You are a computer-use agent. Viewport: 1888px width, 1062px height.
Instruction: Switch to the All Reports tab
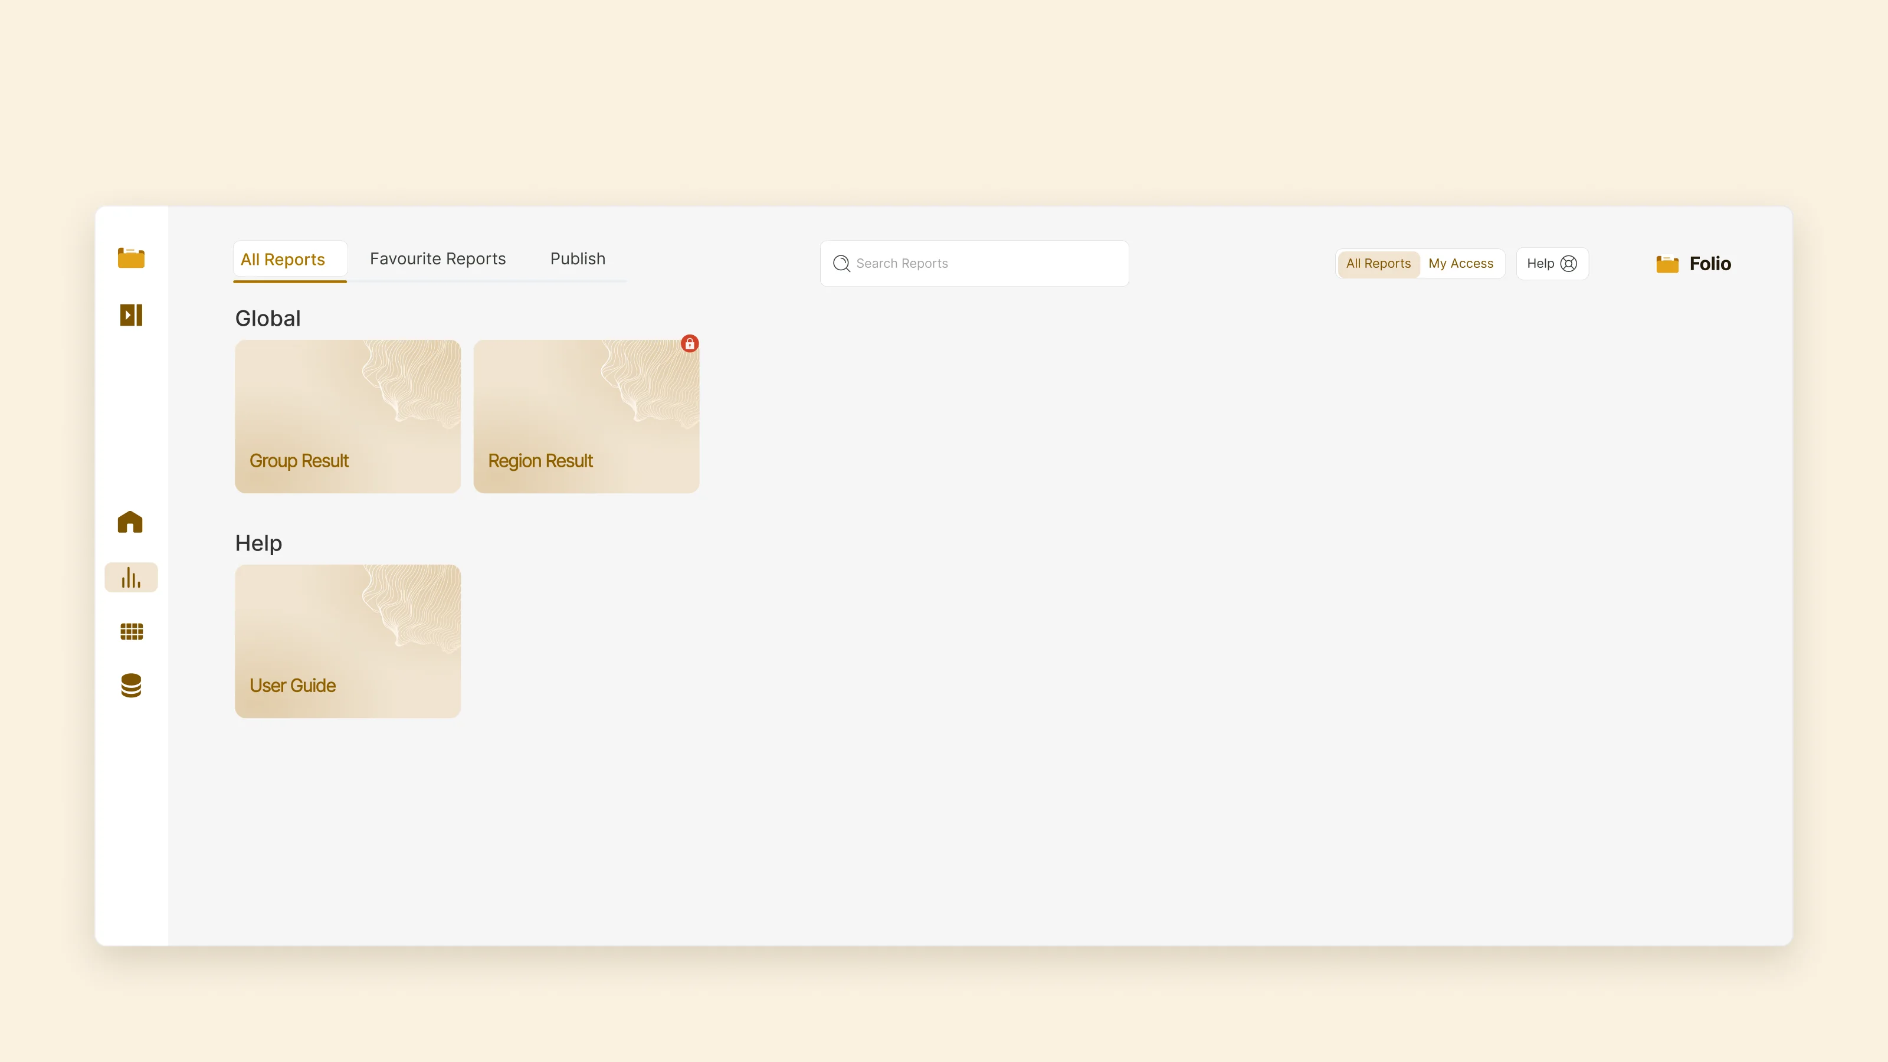[x=290, y=260]
